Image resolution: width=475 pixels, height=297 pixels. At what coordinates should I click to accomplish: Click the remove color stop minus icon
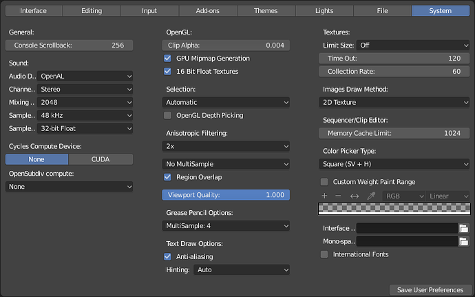click(x=338, y=196)
